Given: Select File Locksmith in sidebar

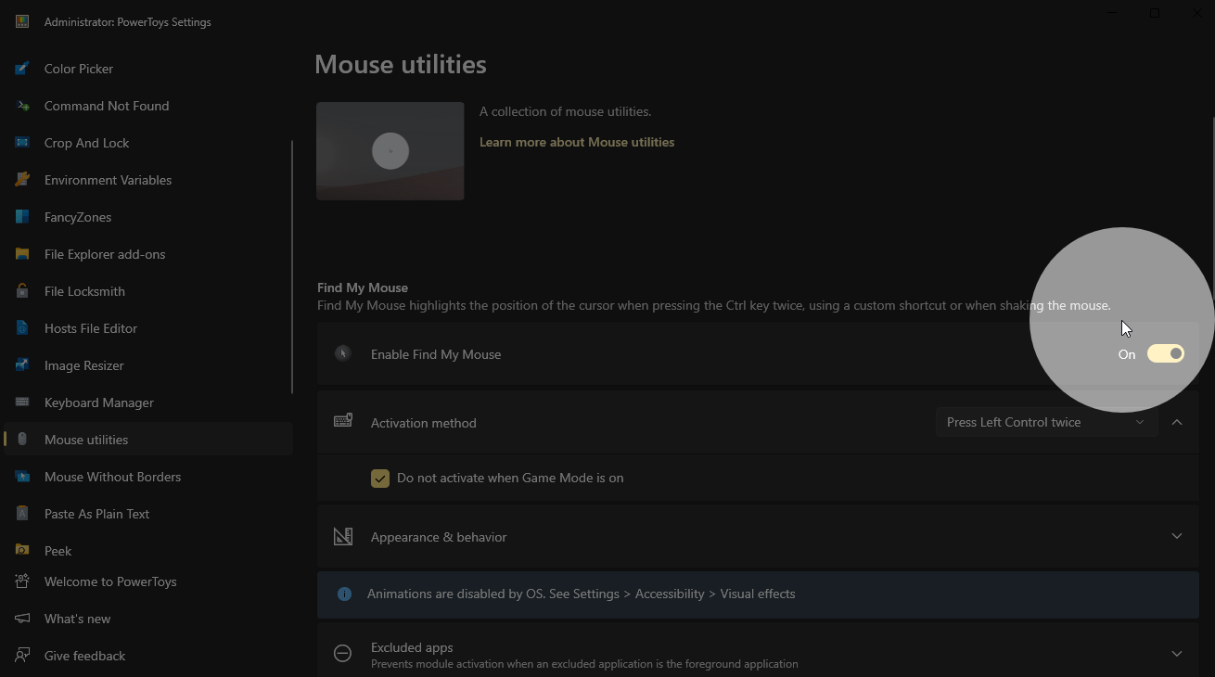Looking at the screenshot, I should (148, 291).
